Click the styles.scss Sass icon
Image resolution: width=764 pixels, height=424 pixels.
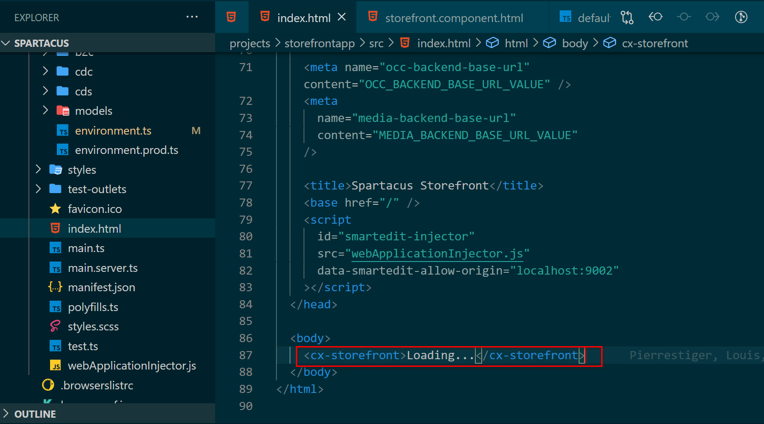55,326
